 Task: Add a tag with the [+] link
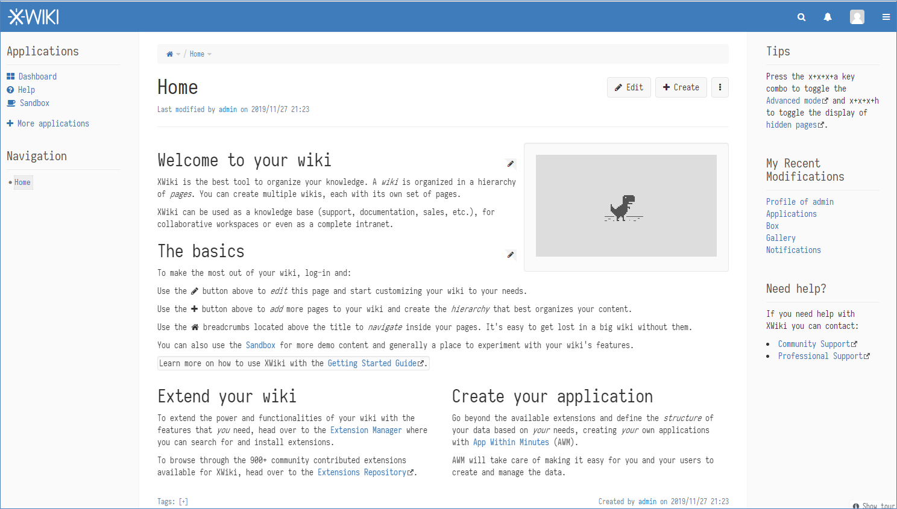click(183, 502)
